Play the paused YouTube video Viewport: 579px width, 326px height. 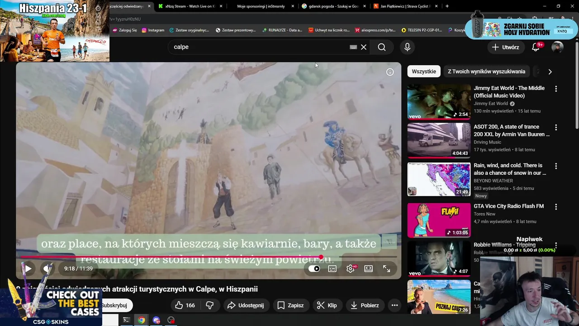(28, 268)
